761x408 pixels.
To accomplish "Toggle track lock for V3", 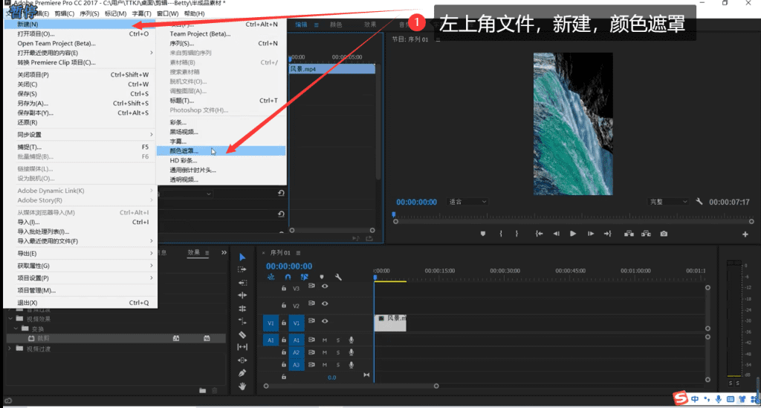I will click(284, 288).
